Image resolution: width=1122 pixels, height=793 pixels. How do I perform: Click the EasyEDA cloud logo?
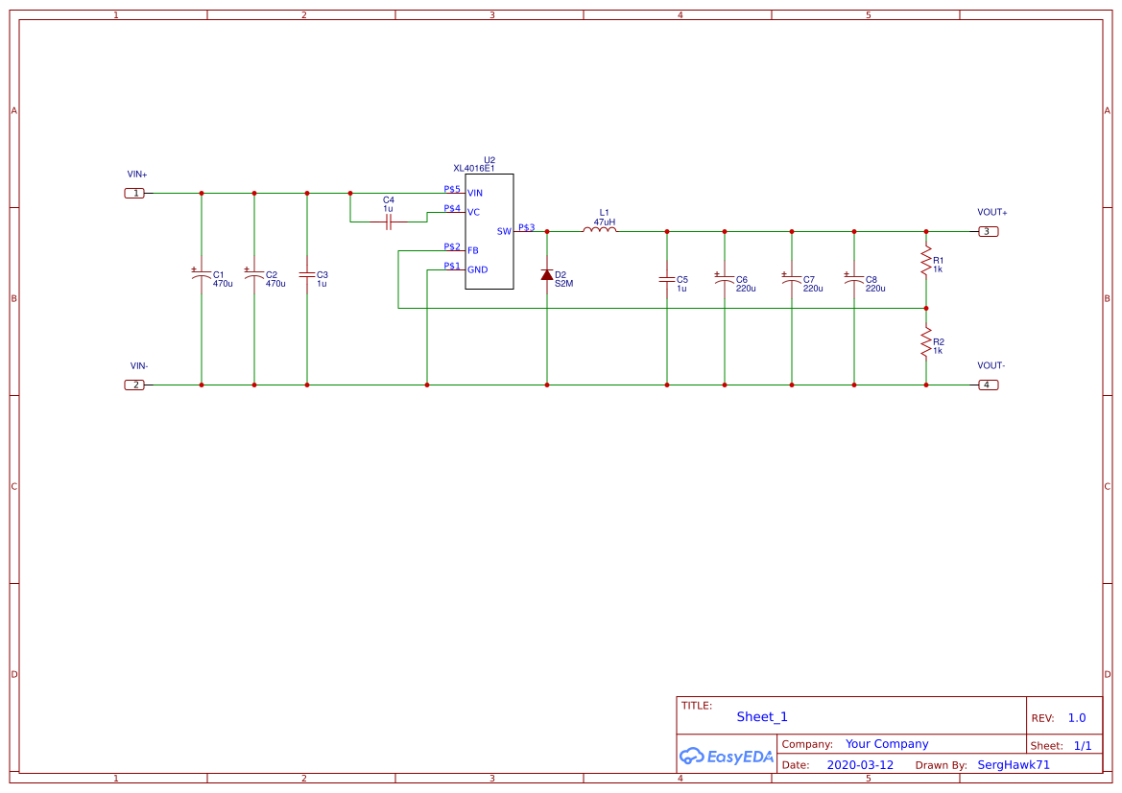pos(693,757)
